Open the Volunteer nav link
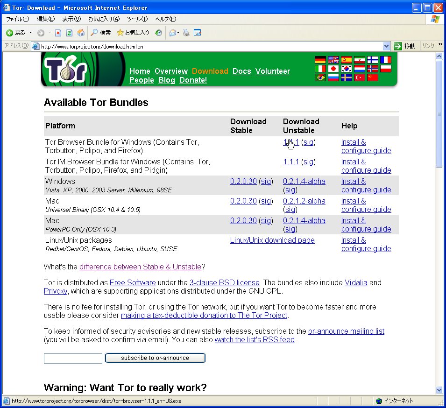The image size is (446, 408). [272, 71]
